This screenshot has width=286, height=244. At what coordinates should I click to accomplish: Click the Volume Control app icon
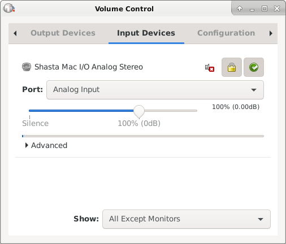[x=8, y=8]
